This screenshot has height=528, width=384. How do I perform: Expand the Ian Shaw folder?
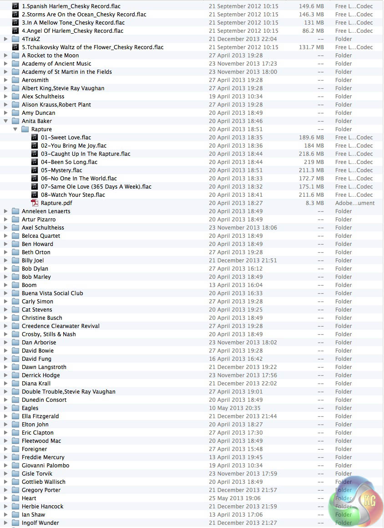tap(6, 514)
